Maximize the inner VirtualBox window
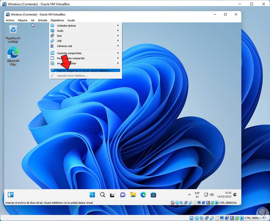This screenshot has height=221, width=270. pyautogui.click(x=225, y=14)
